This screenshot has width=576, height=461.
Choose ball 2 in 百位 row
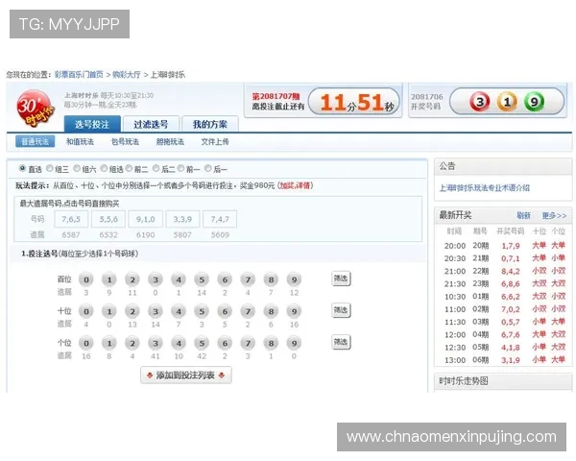(132, 279)
